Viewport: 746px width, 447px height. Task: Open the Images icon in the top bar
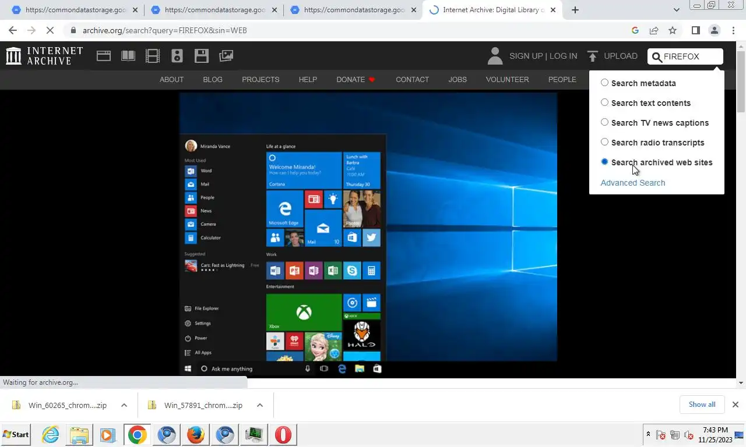226,56
